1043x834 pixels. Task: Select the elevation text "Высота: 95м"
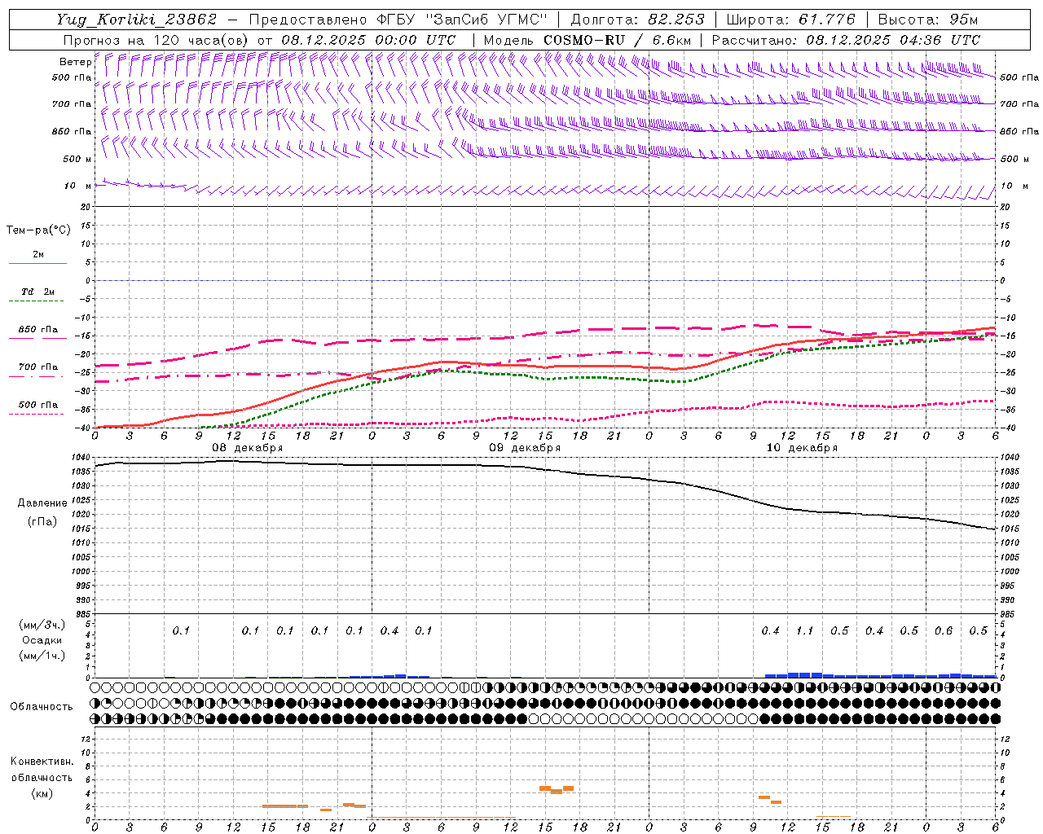click(927, 20)
